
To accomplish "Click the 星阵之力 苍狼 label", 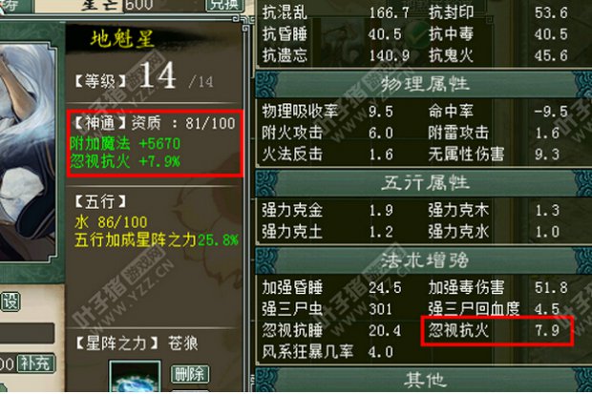I will [137, 343].
